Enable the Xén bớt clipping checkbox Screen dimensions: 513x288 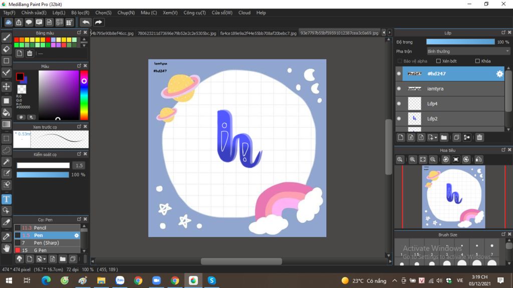pyautogui.click(x=438, y=61)
